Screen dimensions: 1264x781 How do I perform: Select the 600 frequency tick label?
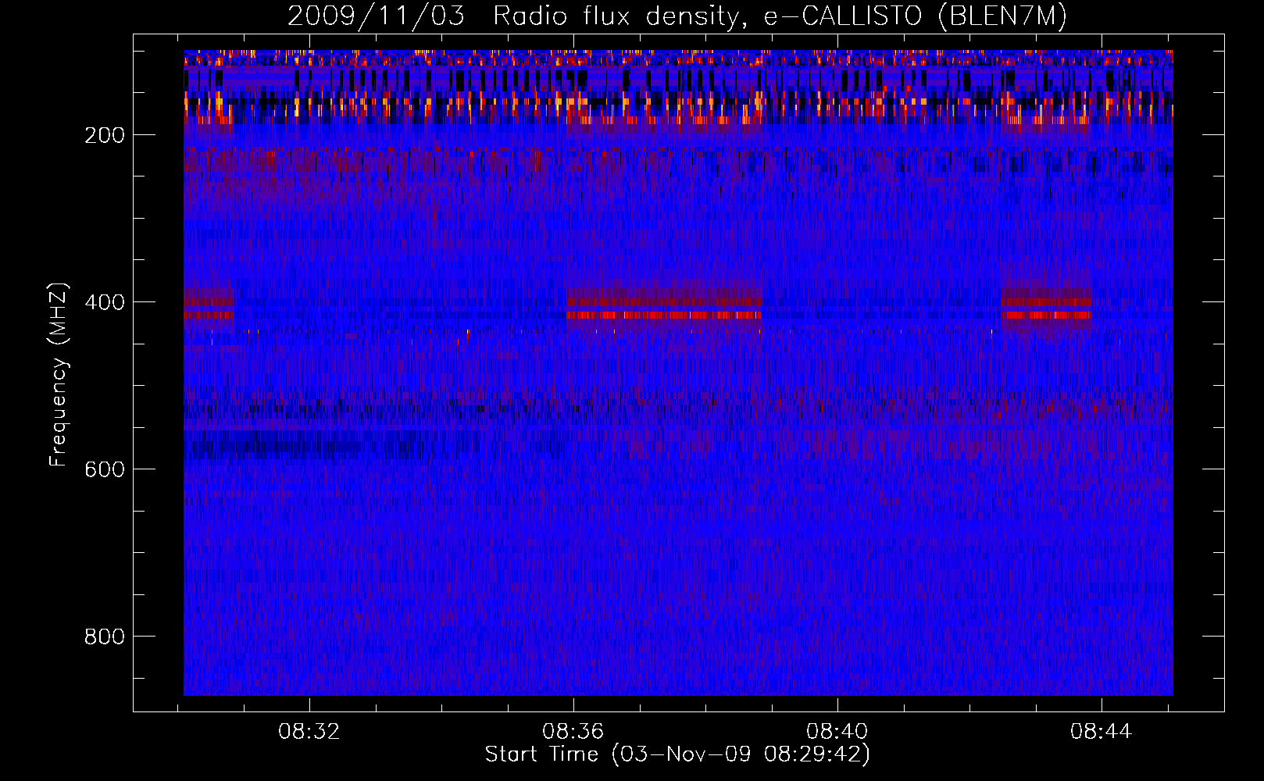(105, 469)
